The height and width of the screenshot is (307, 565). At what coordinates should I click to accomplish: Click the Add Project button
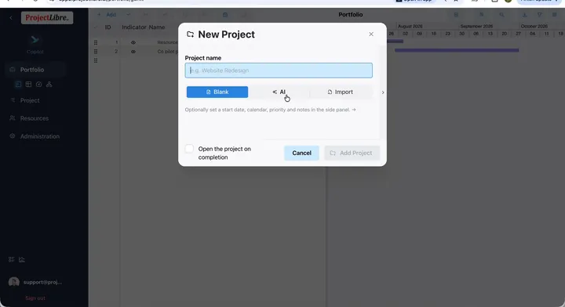pos(352,153)
